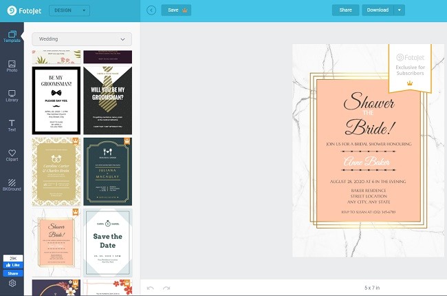The width and height of the screenshot is (447, 296).
Task: Select the RSVP to Susan line
Action: pyautogui.click(x=369, y=212)
